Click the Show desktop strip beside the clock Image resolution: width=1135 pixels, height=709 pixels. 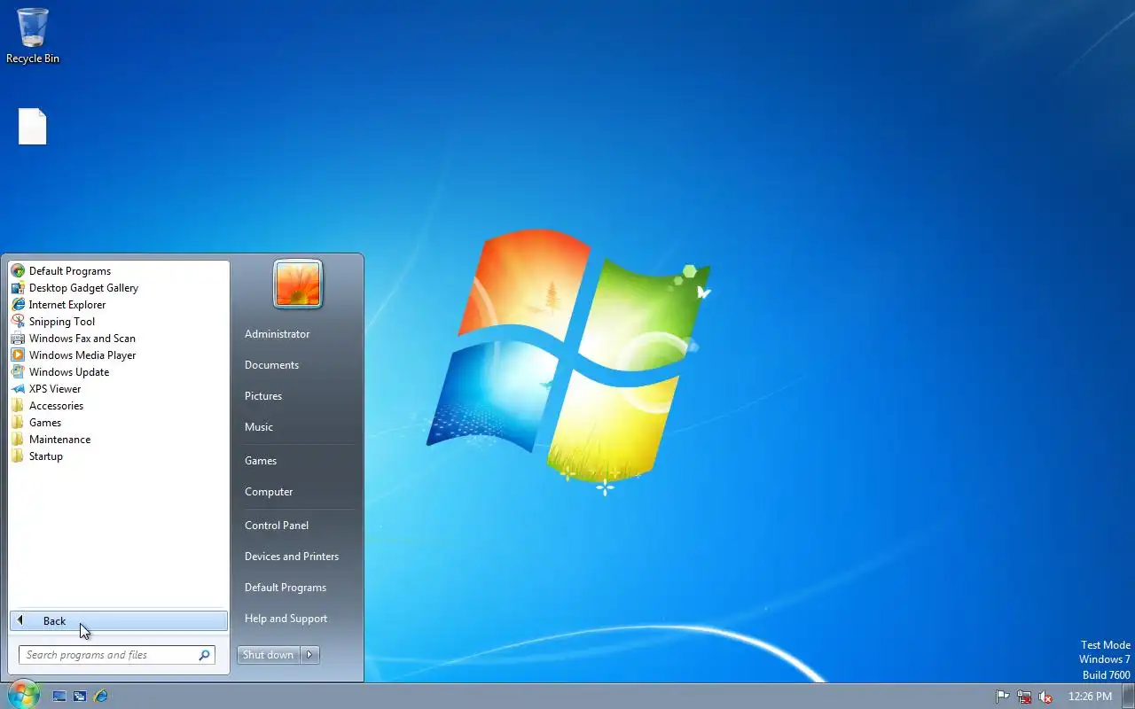(x=1129, y=697)
